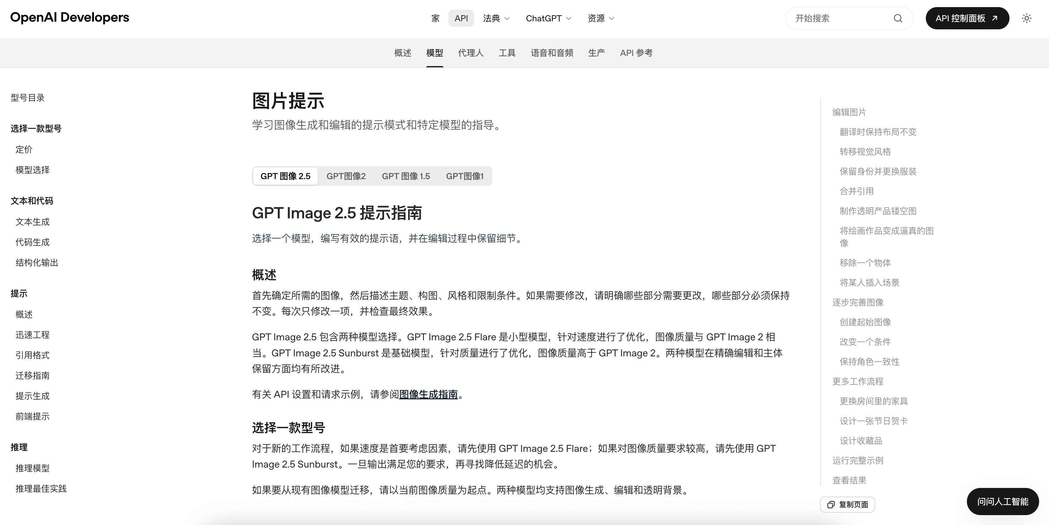Open 迁移指南 in the sidebar
Screen dimensions: 1049x525
33,376
